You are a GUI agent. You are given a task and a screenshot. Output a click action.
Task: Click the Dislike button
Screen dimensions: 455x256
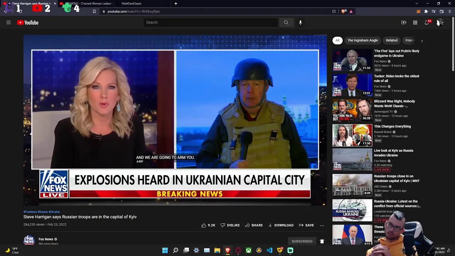pos(230,225)
